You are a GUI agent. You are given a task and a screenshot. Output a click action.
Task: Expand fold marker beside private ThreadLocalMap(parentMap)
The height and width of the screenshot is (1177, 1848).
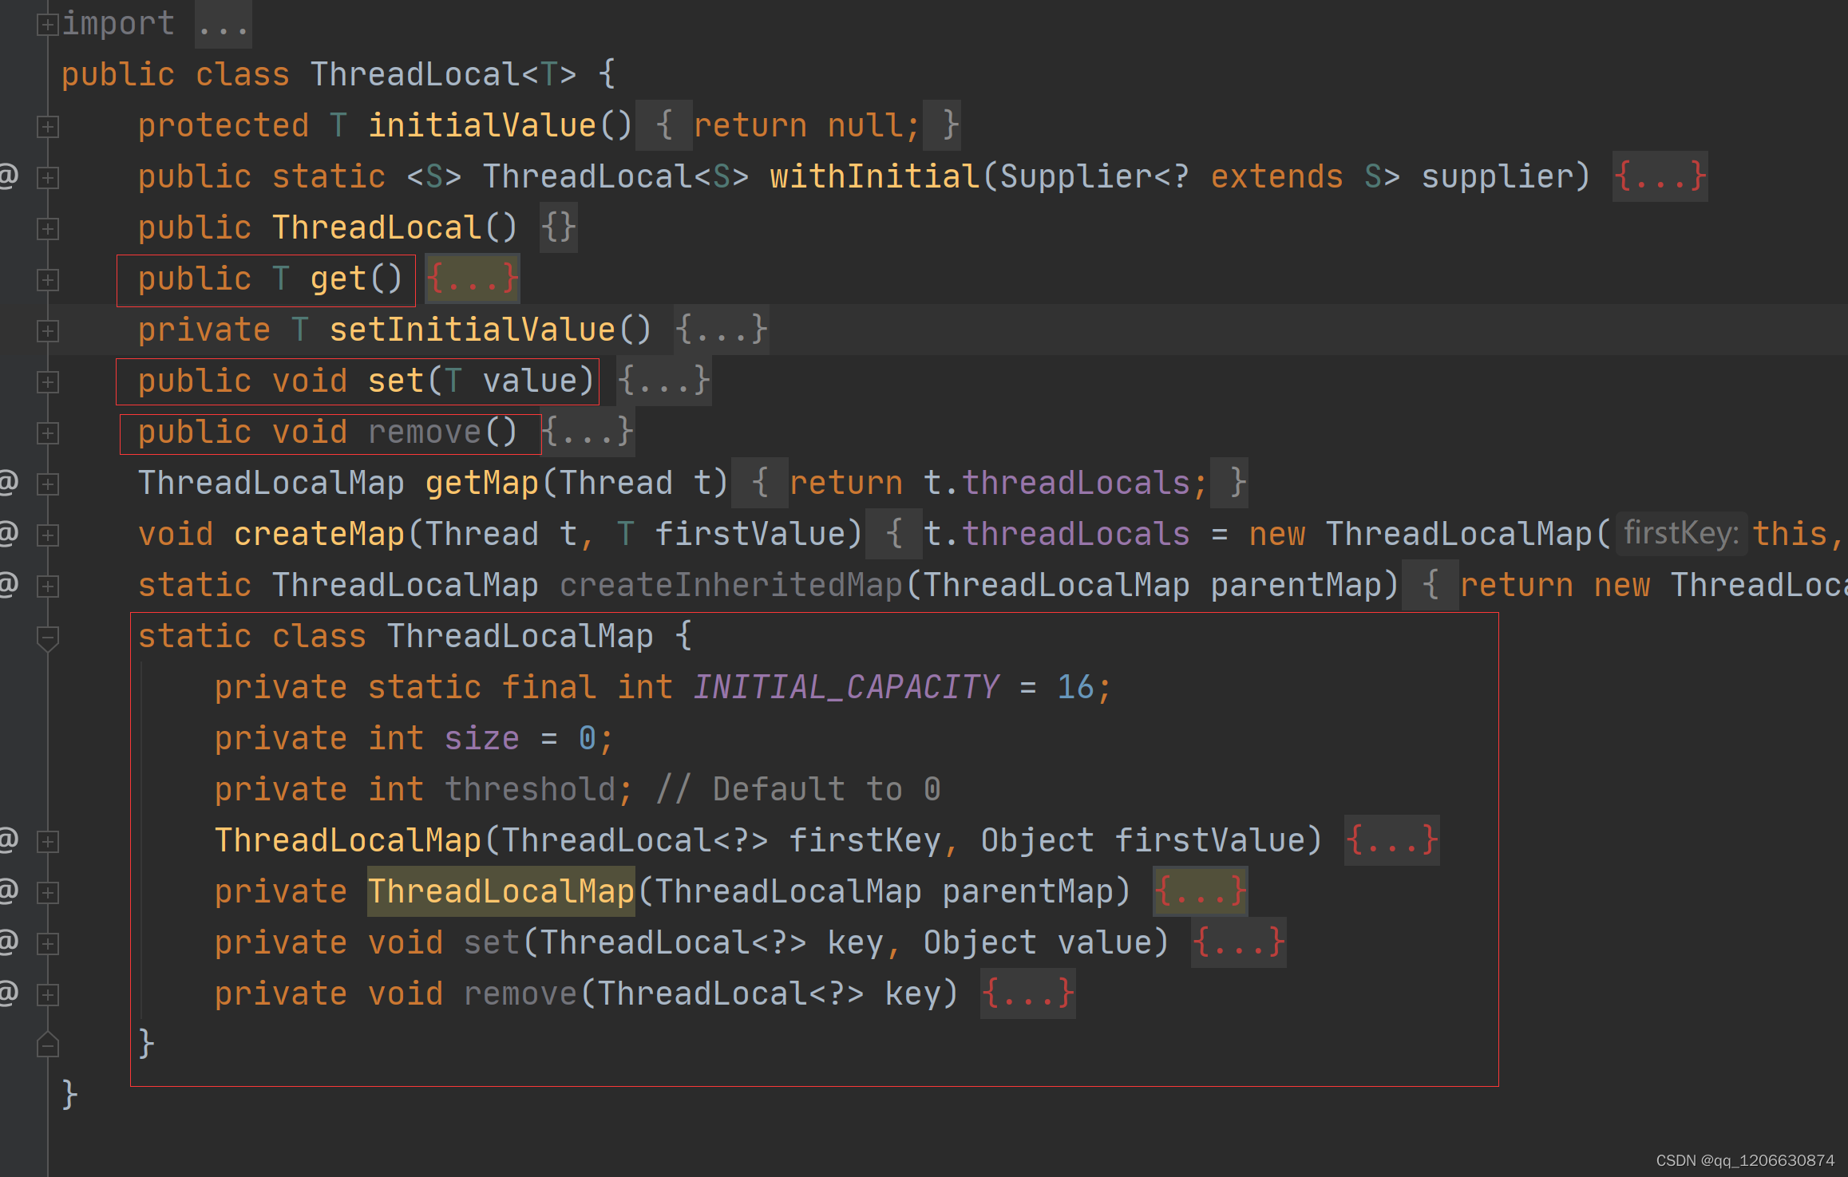(x=47, y=893)
